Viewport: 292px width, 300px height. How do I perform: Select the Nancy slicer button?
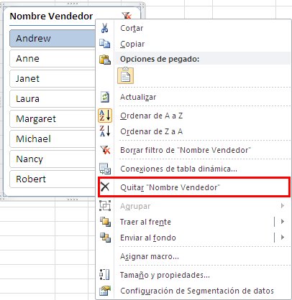point(53,159)
